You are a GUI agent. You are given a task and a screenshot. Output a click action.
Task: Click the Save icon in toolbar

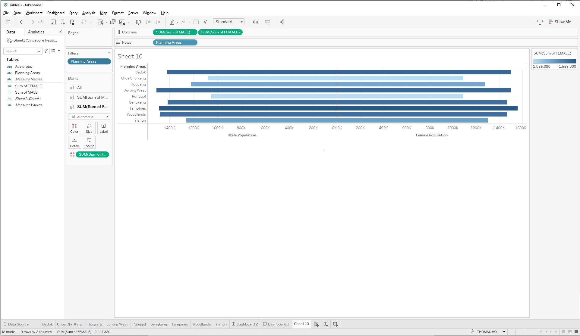(53, 22)
